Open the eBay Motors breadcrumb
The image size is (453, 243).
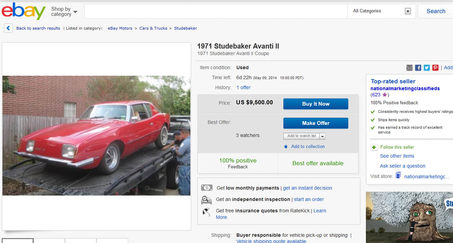pyautogui.click(x=120, y=28)
